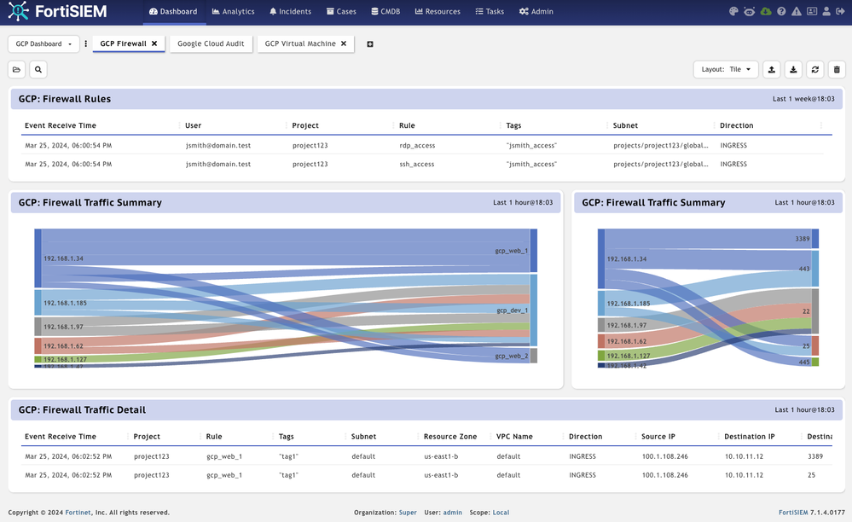
Task: Open the help question mark icon
Action: (781, 12)
